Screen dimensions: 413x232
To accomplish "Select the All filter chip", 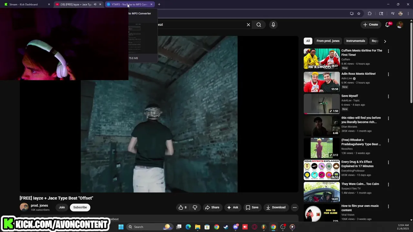I will click(308, 41).
